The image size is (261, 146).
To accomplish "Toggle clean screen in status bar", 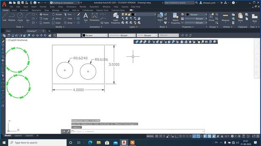I will click(x=254, y=136).
